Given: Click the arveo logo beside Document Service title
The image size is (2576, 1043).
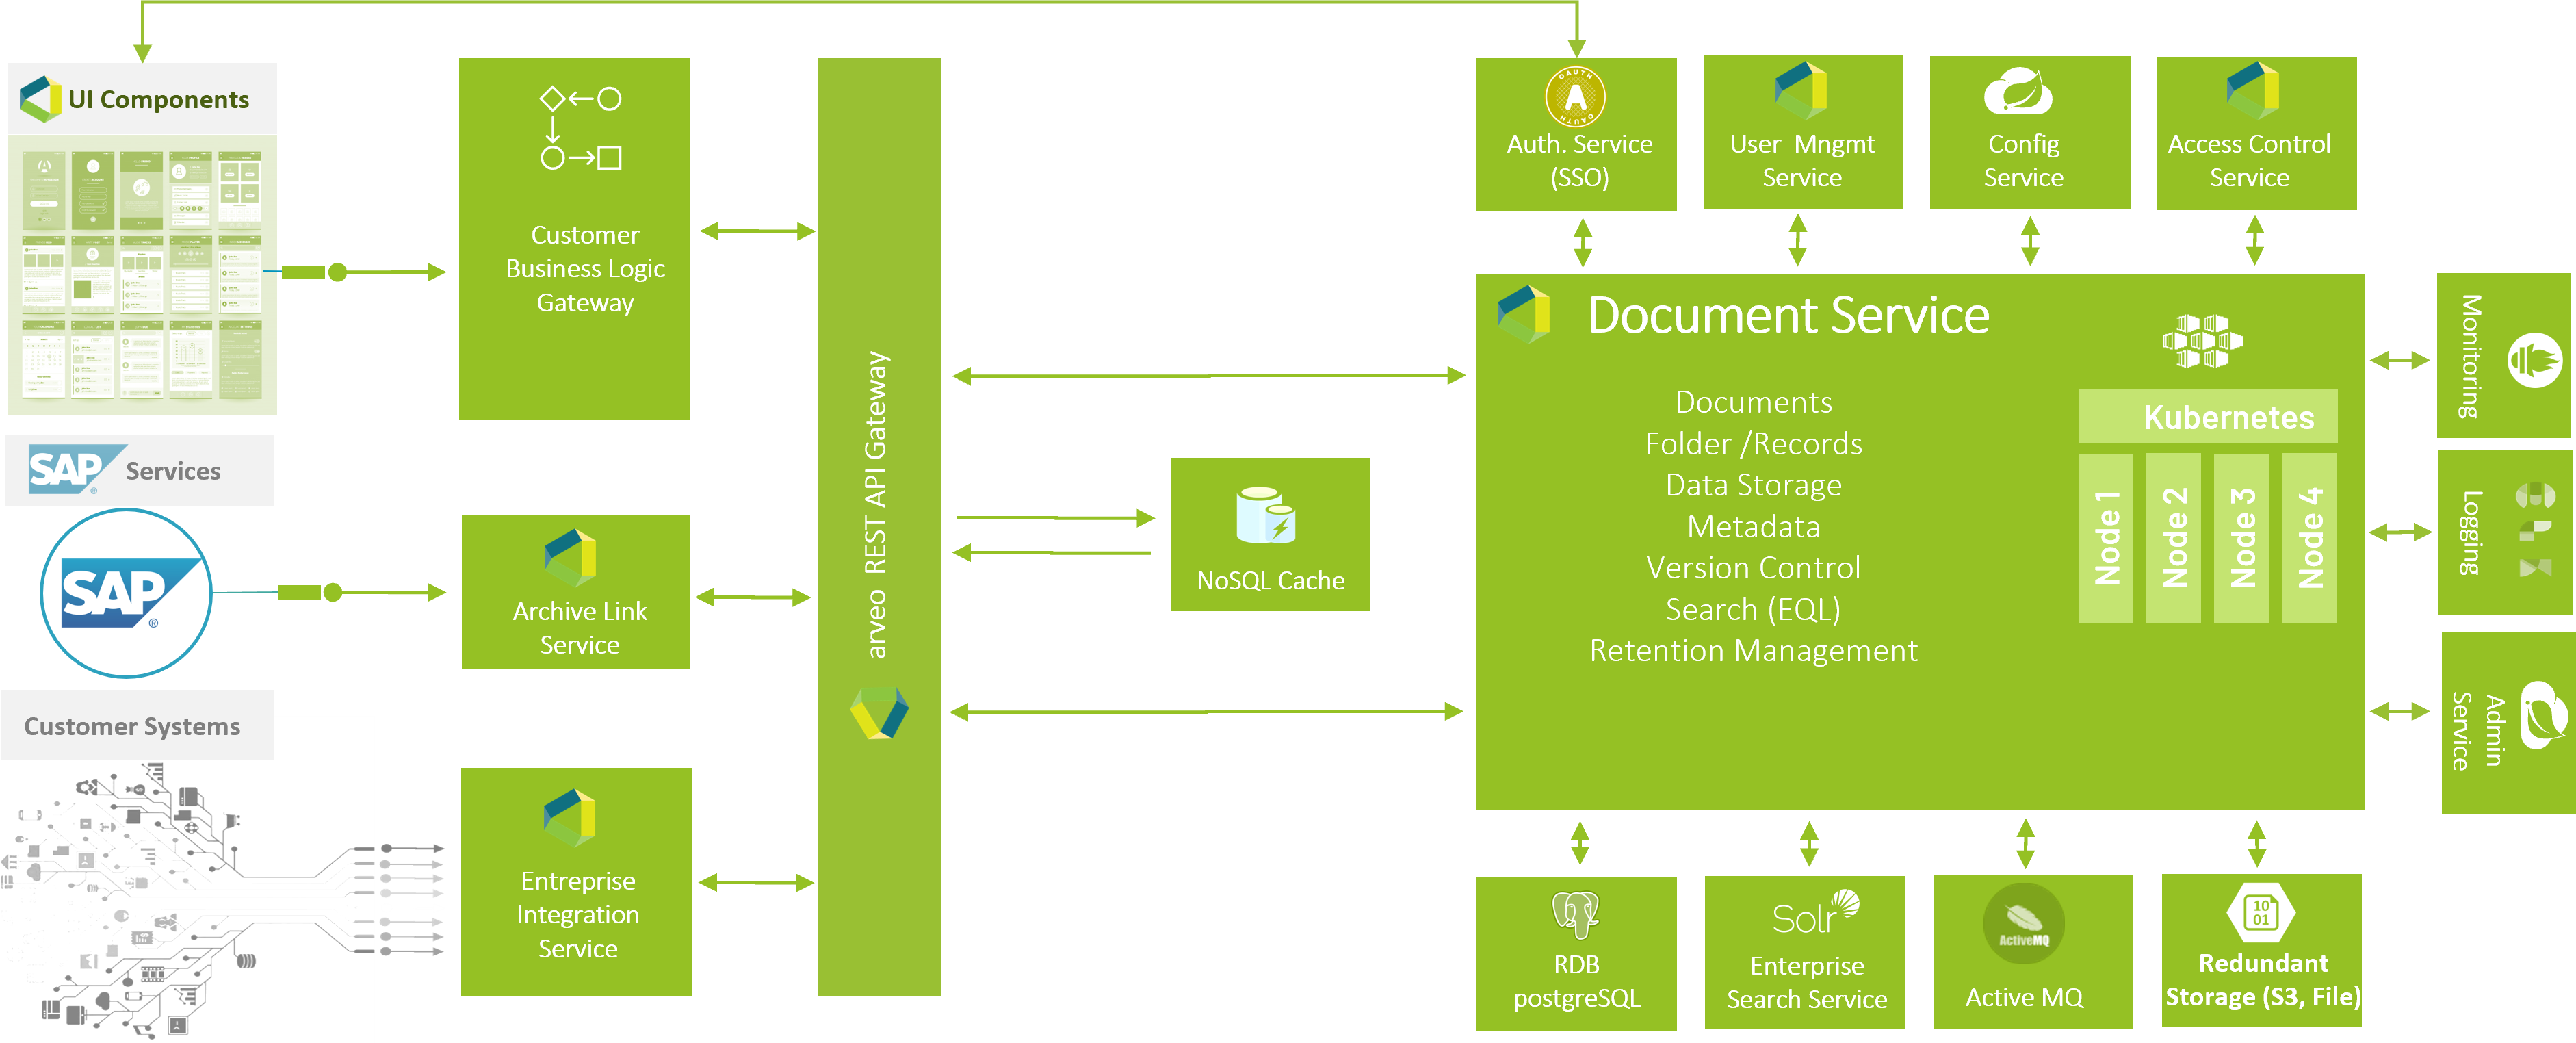Looking at the screenshot, I should [x=1523, y=314].
